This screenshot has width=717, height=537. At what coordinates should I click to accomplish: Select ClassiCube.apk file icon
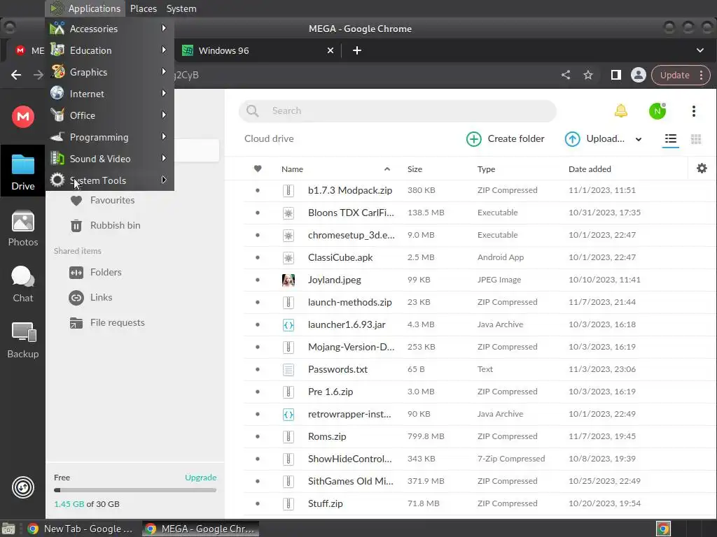click(288, 257)
